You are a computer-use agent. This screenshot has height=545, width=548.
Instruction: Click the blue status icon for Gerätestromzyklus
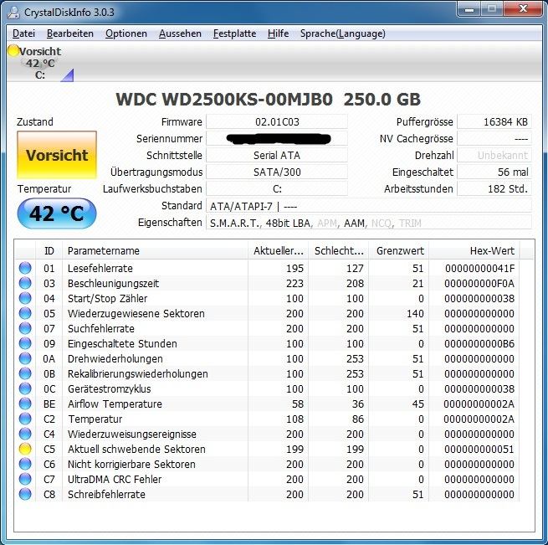pos(25,388)
